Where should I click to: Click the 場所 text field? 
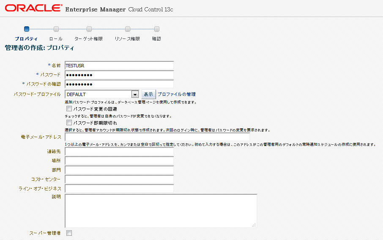click(119, 161)
